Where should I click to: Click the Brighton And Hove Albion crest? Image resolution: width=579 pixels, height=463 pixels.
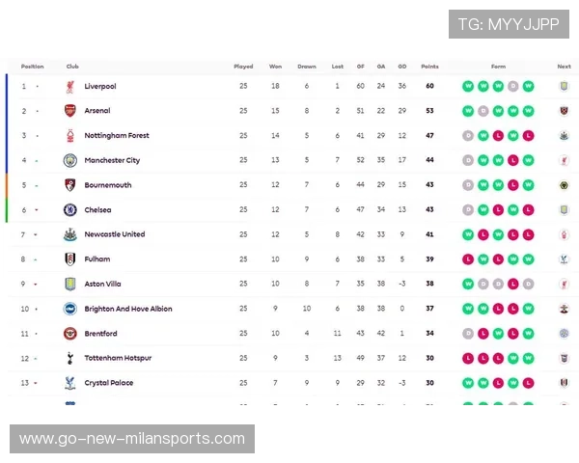(69, 309)
